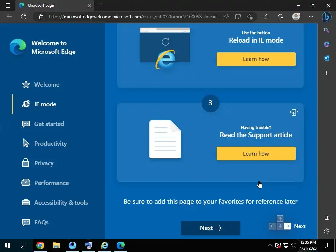Screen dimensions: 336x252
Task: Go back to the previous page
Action: [9, 17]
